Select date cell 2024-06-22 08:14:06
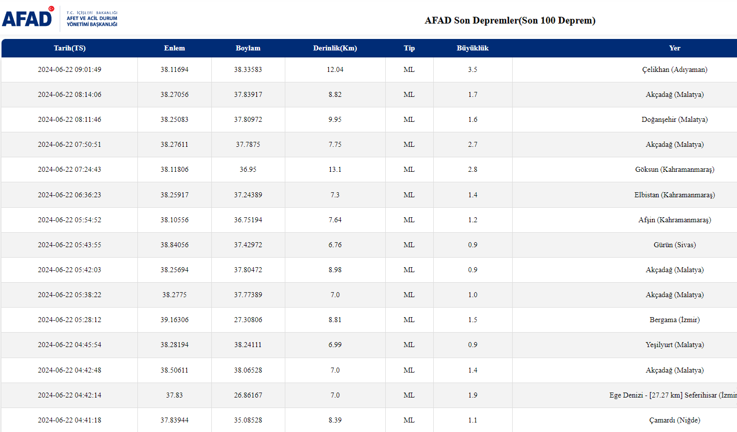The image size is (737, 432). [x=69, y=94]
